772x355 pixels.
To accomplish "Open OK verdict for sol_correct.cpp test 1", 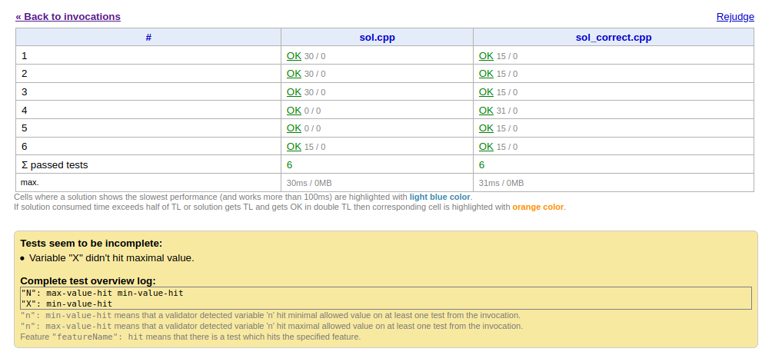I will [x=486, y=55].
